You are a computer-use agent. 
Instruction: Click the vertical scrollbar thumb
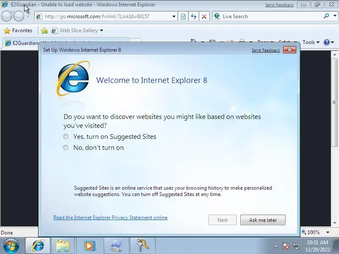click(335, 102)
